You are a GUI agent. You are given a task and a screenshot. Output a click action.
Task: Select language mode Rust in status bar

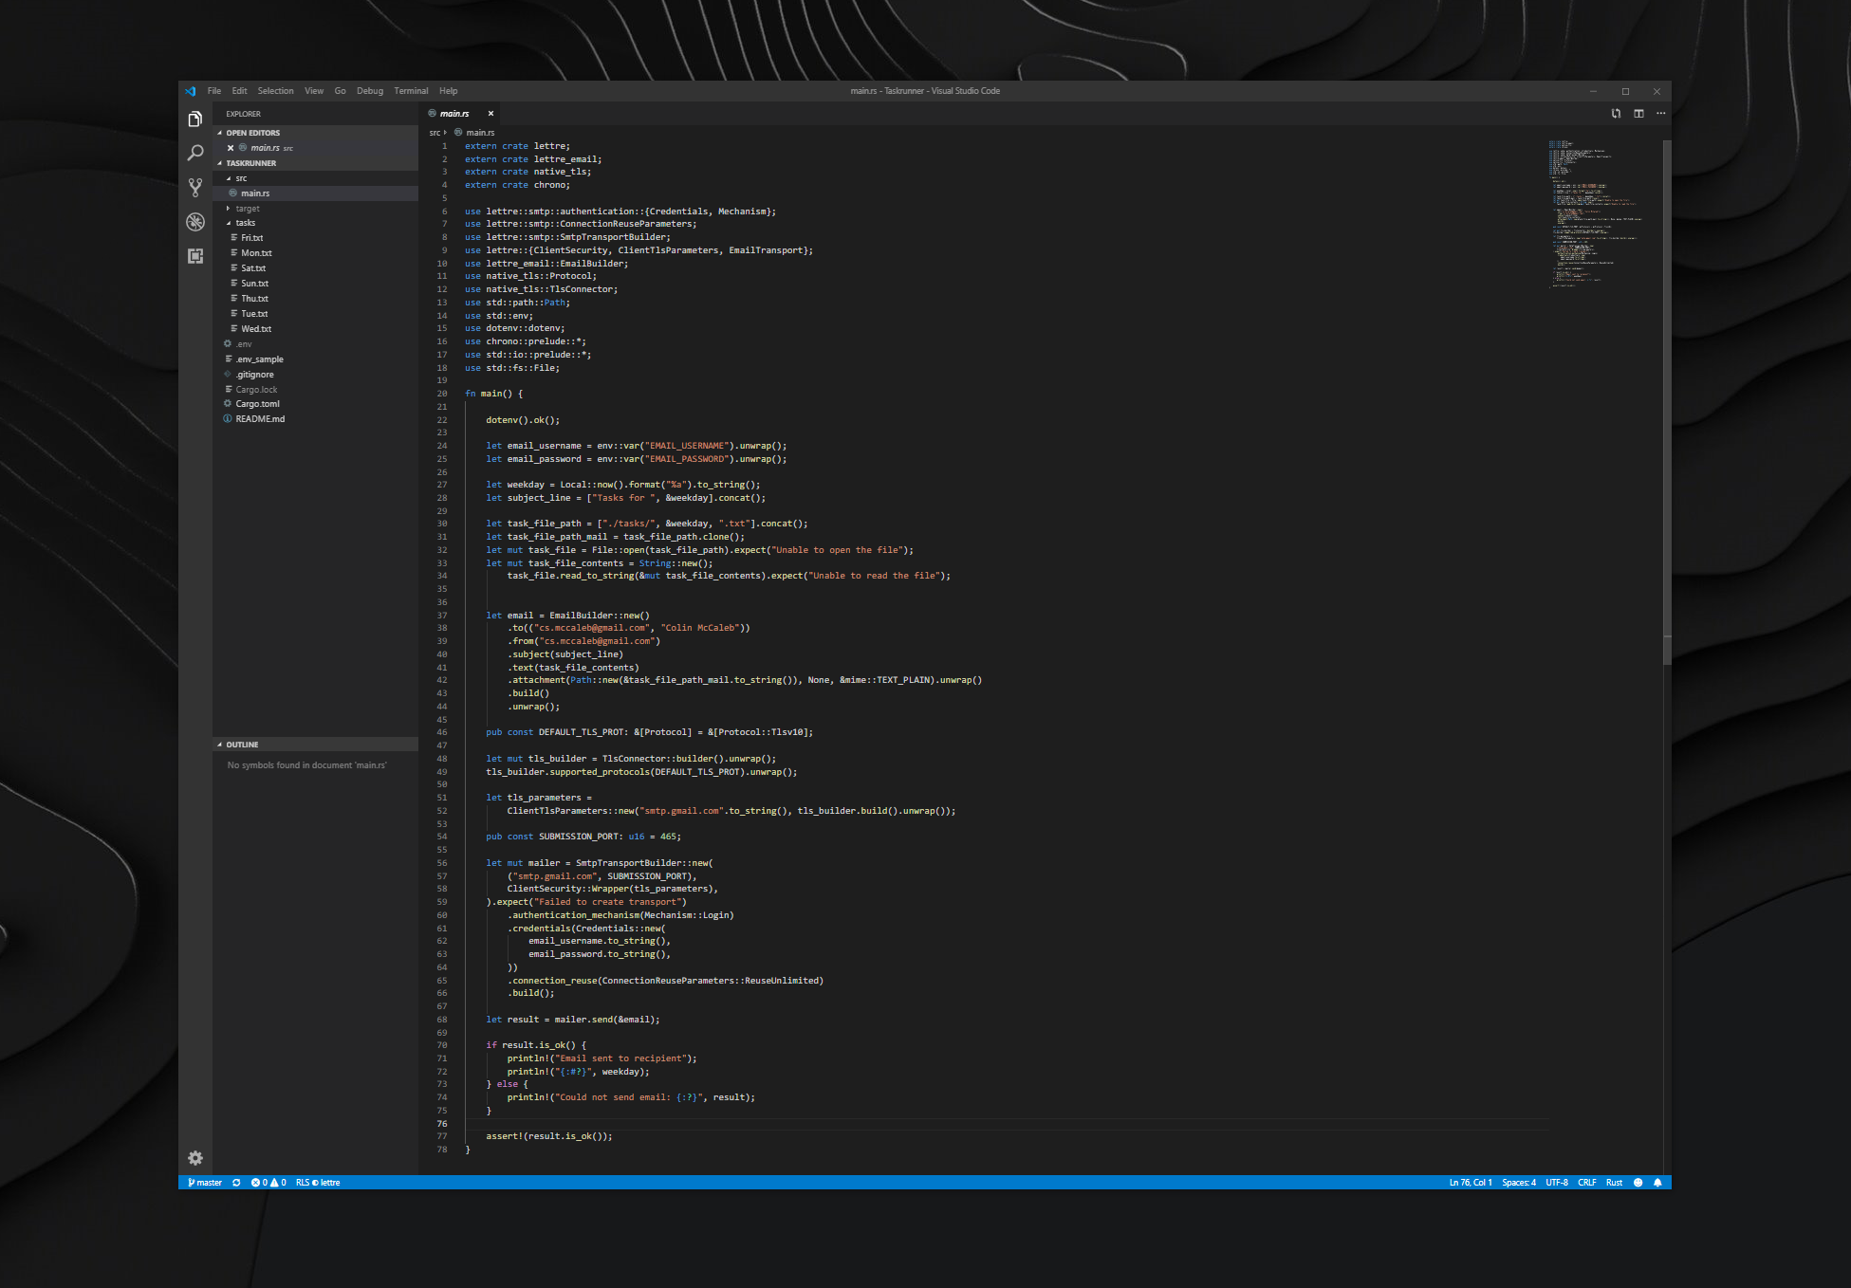tap(1614, 1183)
